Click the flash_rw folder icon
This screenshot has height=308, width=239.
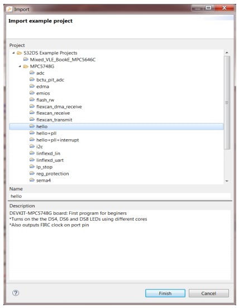pyautogui.click(x=32, y=99)
